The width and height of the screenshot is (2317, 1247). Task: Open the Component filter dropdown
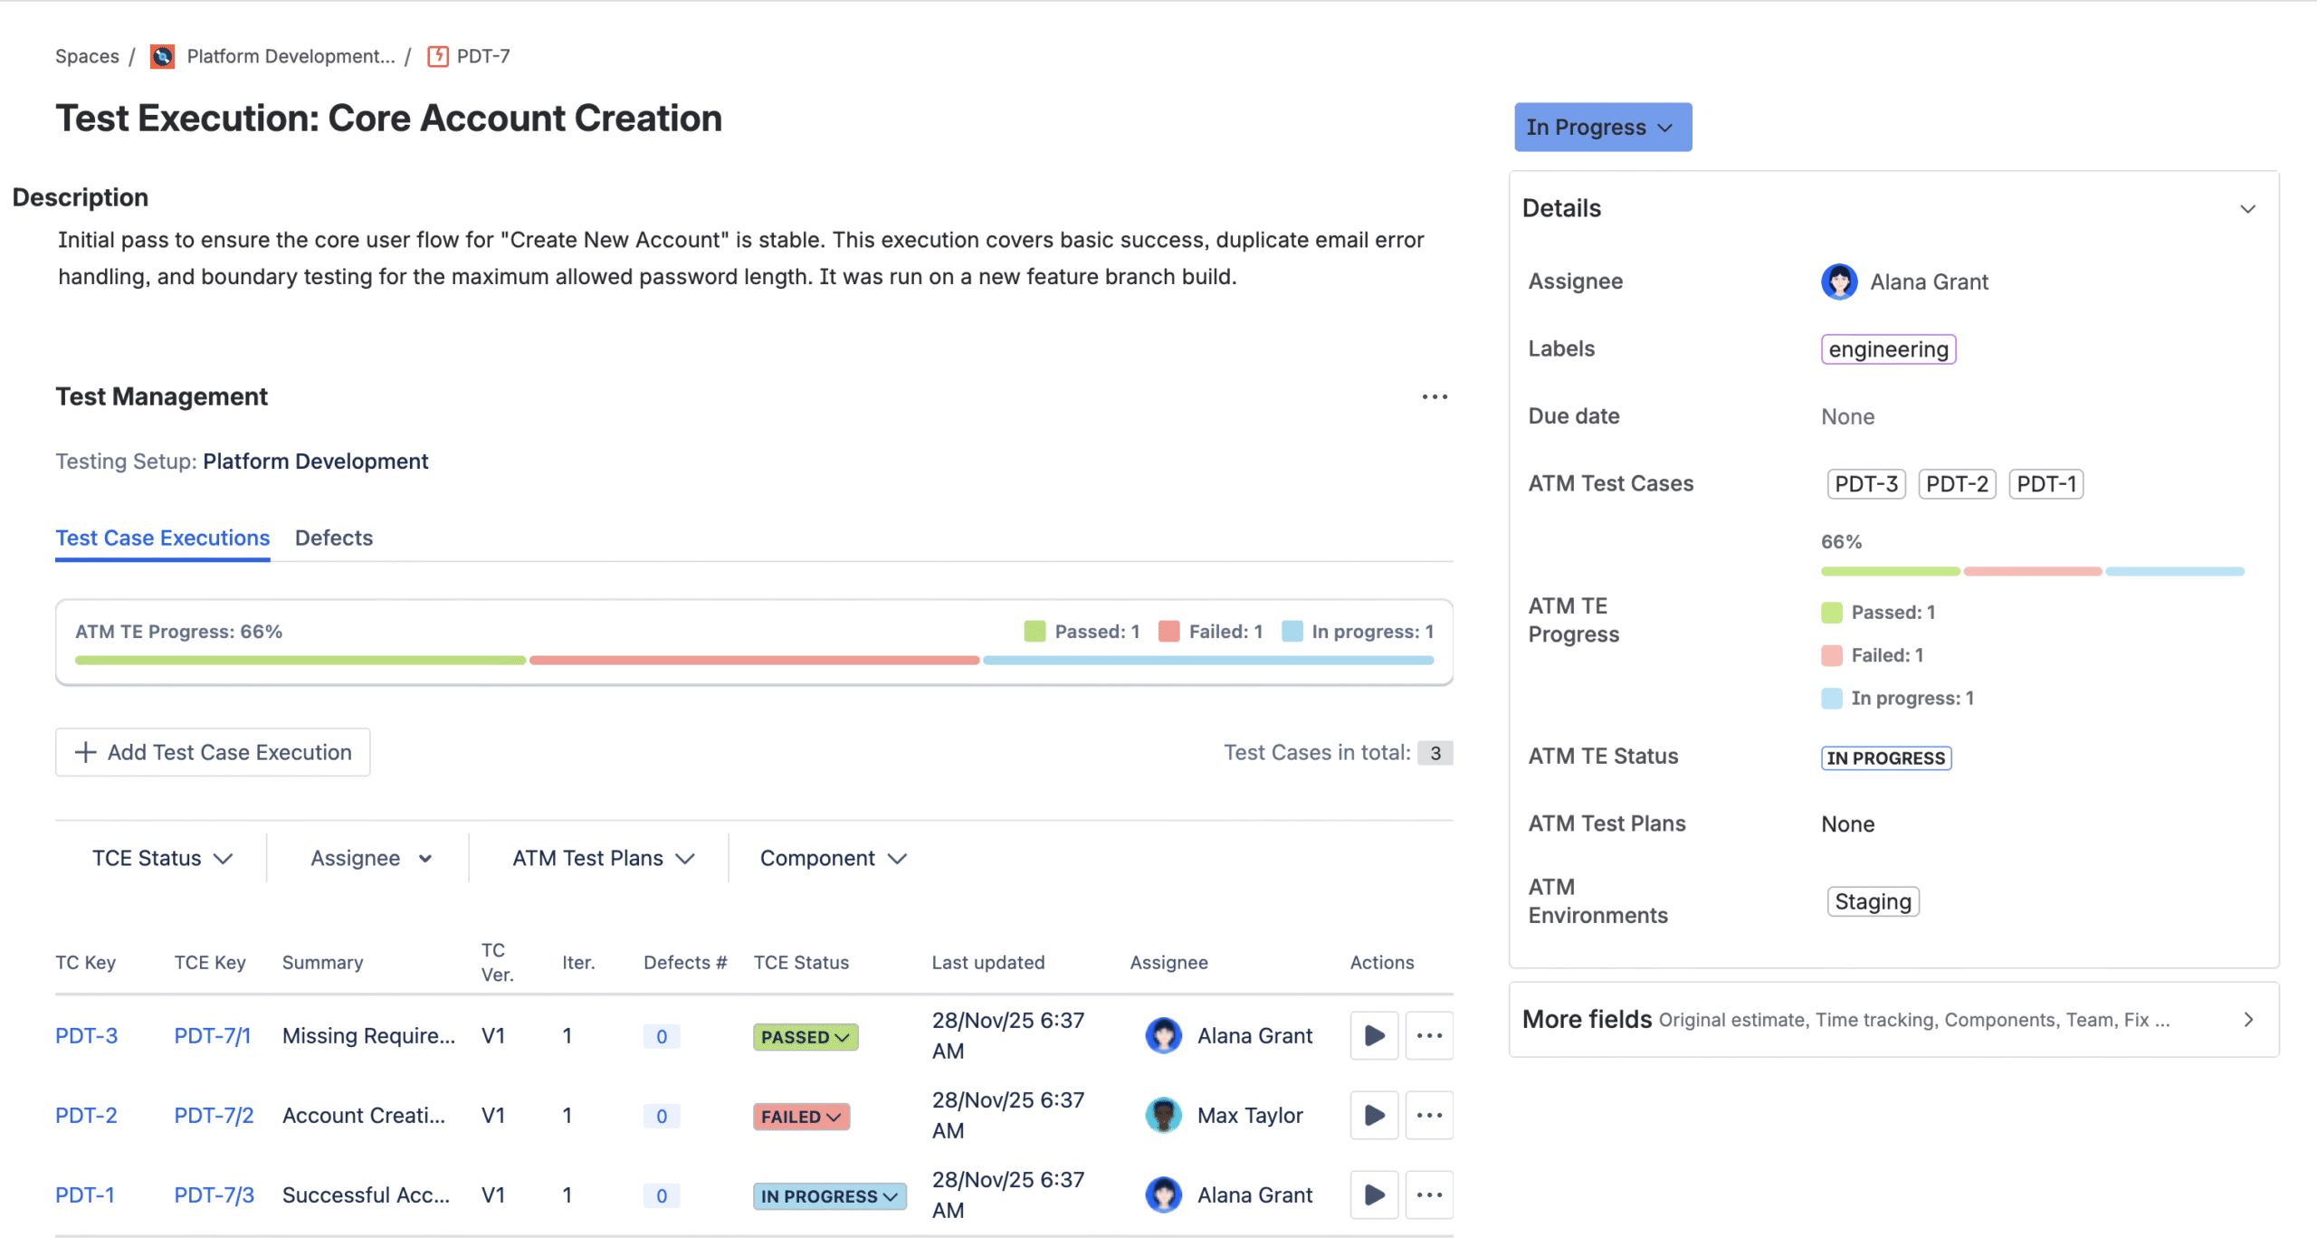(833, 858)
